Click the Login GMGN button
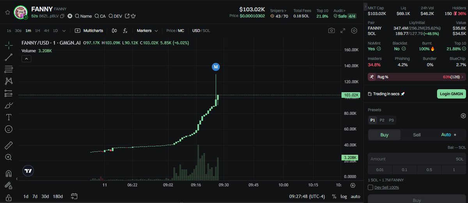 451,94
